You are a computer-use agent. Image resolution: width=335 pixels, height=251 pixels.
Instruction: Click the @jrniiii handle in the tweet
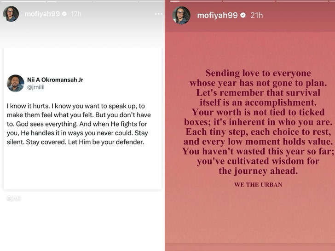tap(36, 87)
